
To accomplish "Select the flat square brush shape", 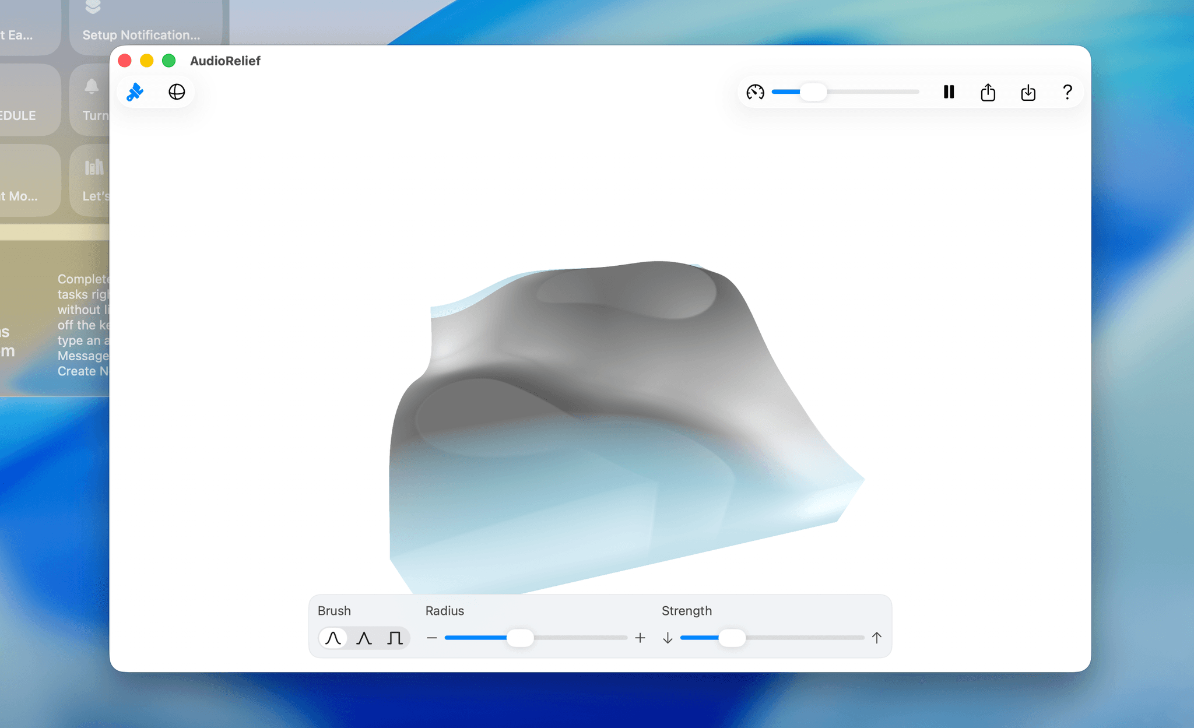I will pos(395,638).
